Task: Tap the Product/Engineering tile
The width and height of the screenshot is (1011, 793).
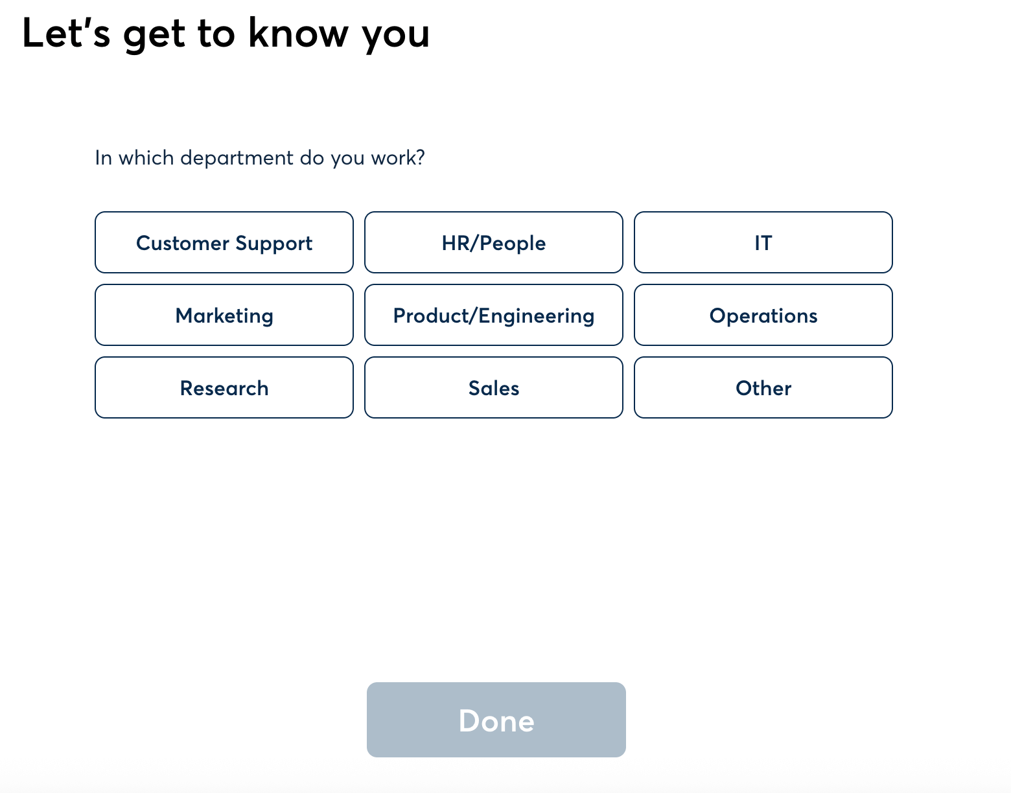Action: coord(494,315)
